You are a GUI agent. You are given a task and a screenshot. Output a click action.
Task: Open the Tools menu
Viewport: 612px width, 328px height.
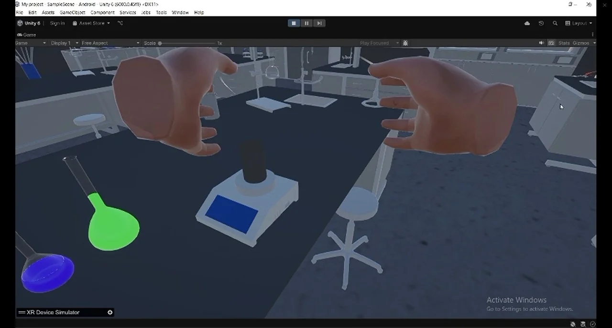point(162,12)
